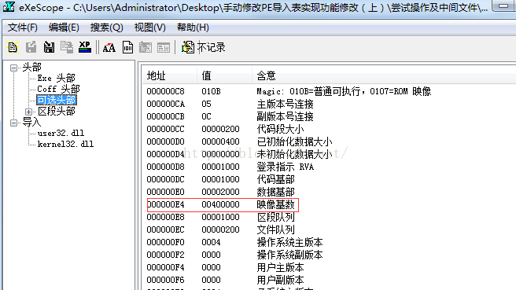Viewport: 516px width, 290px height.
Task: Minimize the eXeScope window
Action: [x=504, y=6]
